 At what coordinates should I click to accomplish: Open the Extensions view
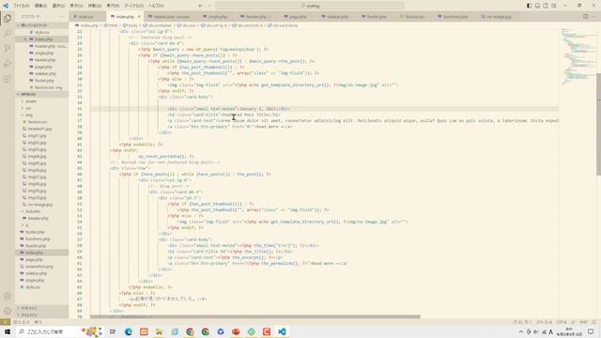tap(8, 79)
